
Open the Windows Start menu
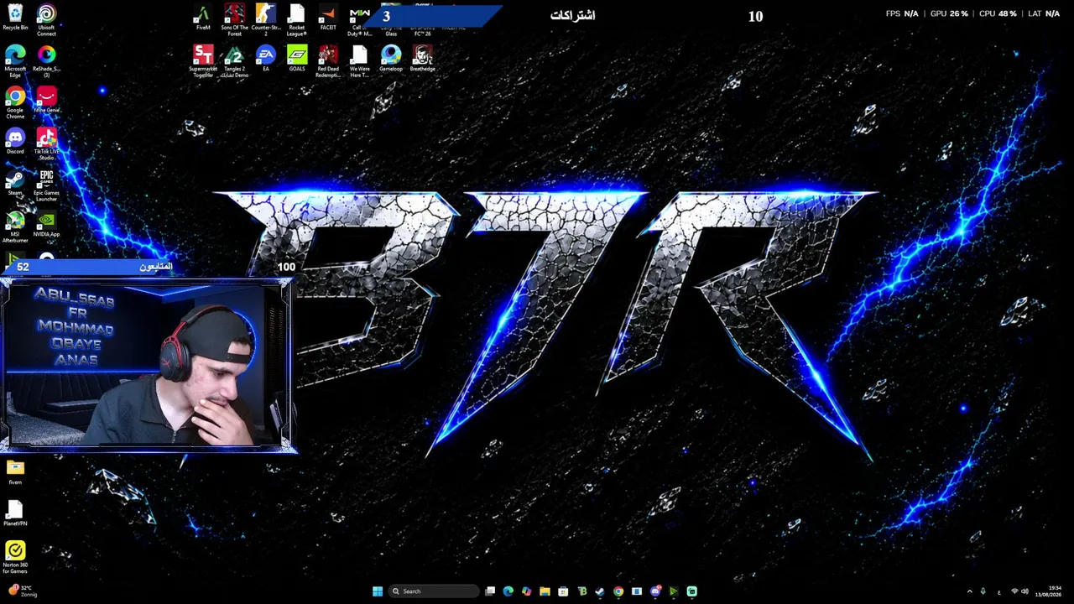click(378, 591)
